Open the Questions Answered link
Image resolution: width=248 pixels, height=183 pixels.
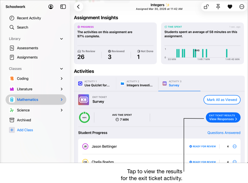click(x=224, y=133)
